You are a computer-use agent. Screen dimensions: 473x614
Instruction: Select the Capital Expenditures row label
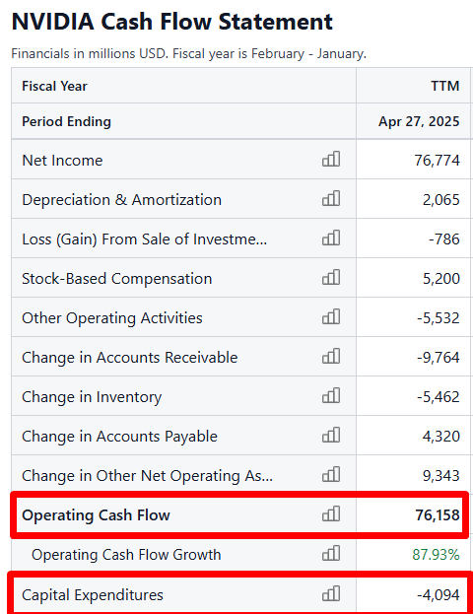coord(93,595)
